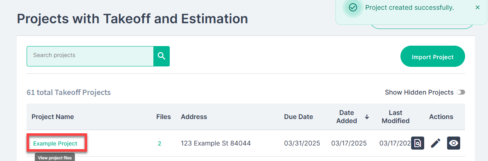Dismiss the Project created successfully notification

pos(478,7)
